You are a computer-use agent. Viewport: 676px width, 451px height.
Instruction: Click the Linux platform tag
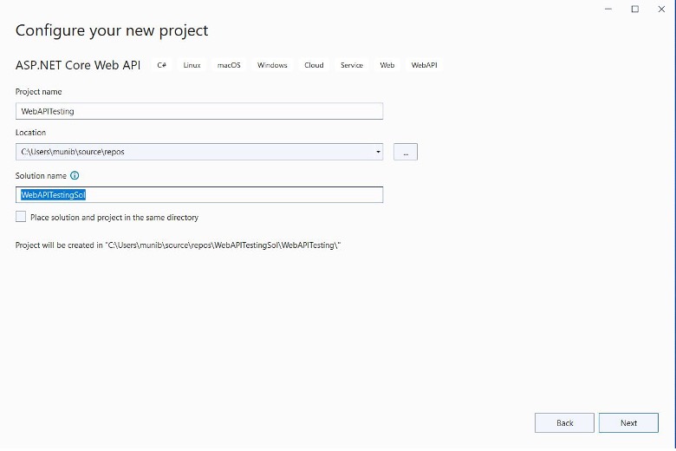pyautogui.click(x=192, y=65)
